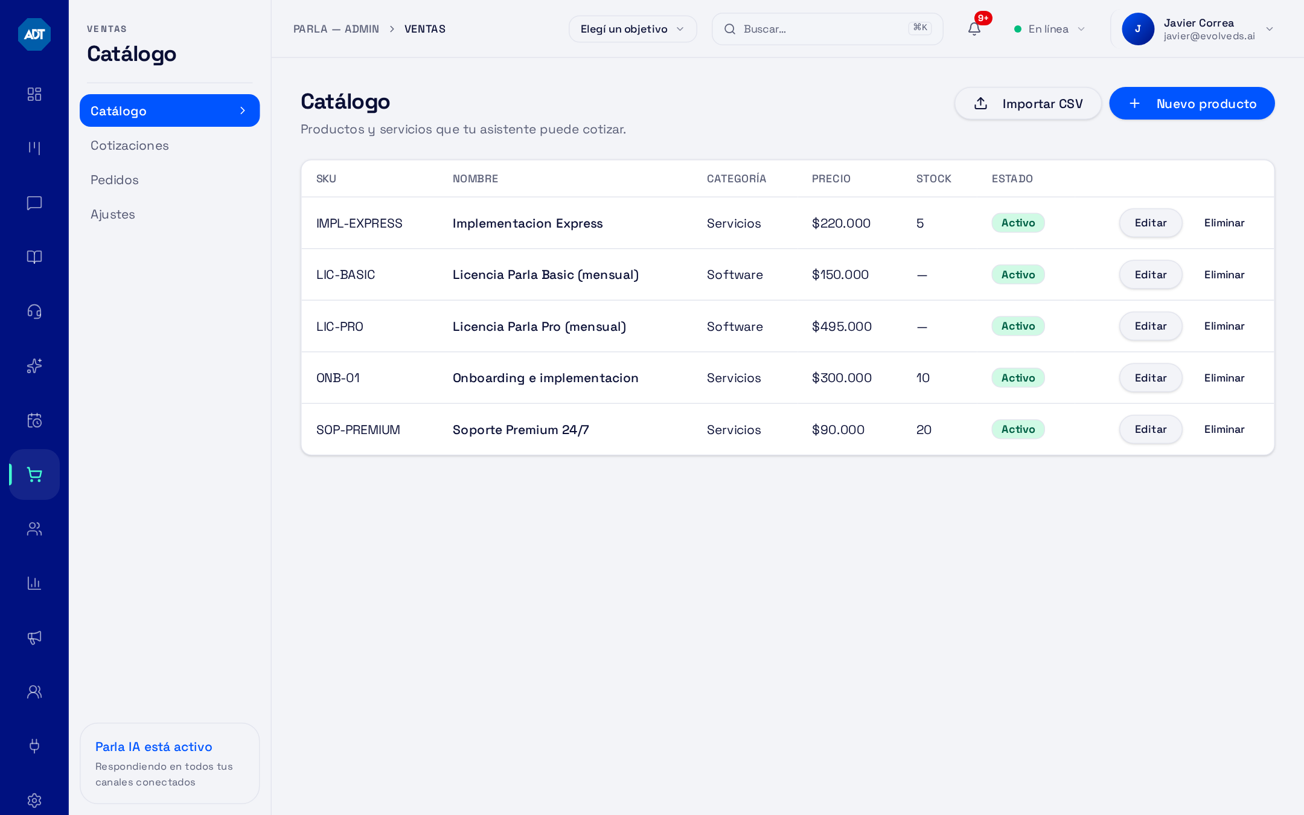Click the ⌘K shortcut badge
1304x815 pixels.
[920, 28]
